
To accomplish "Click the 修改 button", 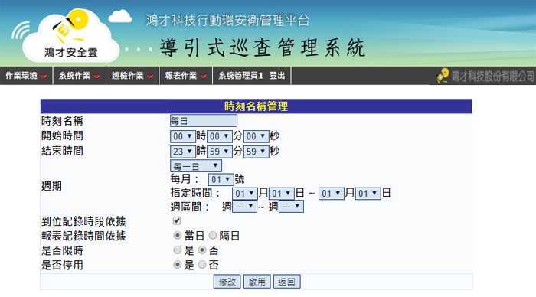I will pyautogui.click(x=227, y=282).
